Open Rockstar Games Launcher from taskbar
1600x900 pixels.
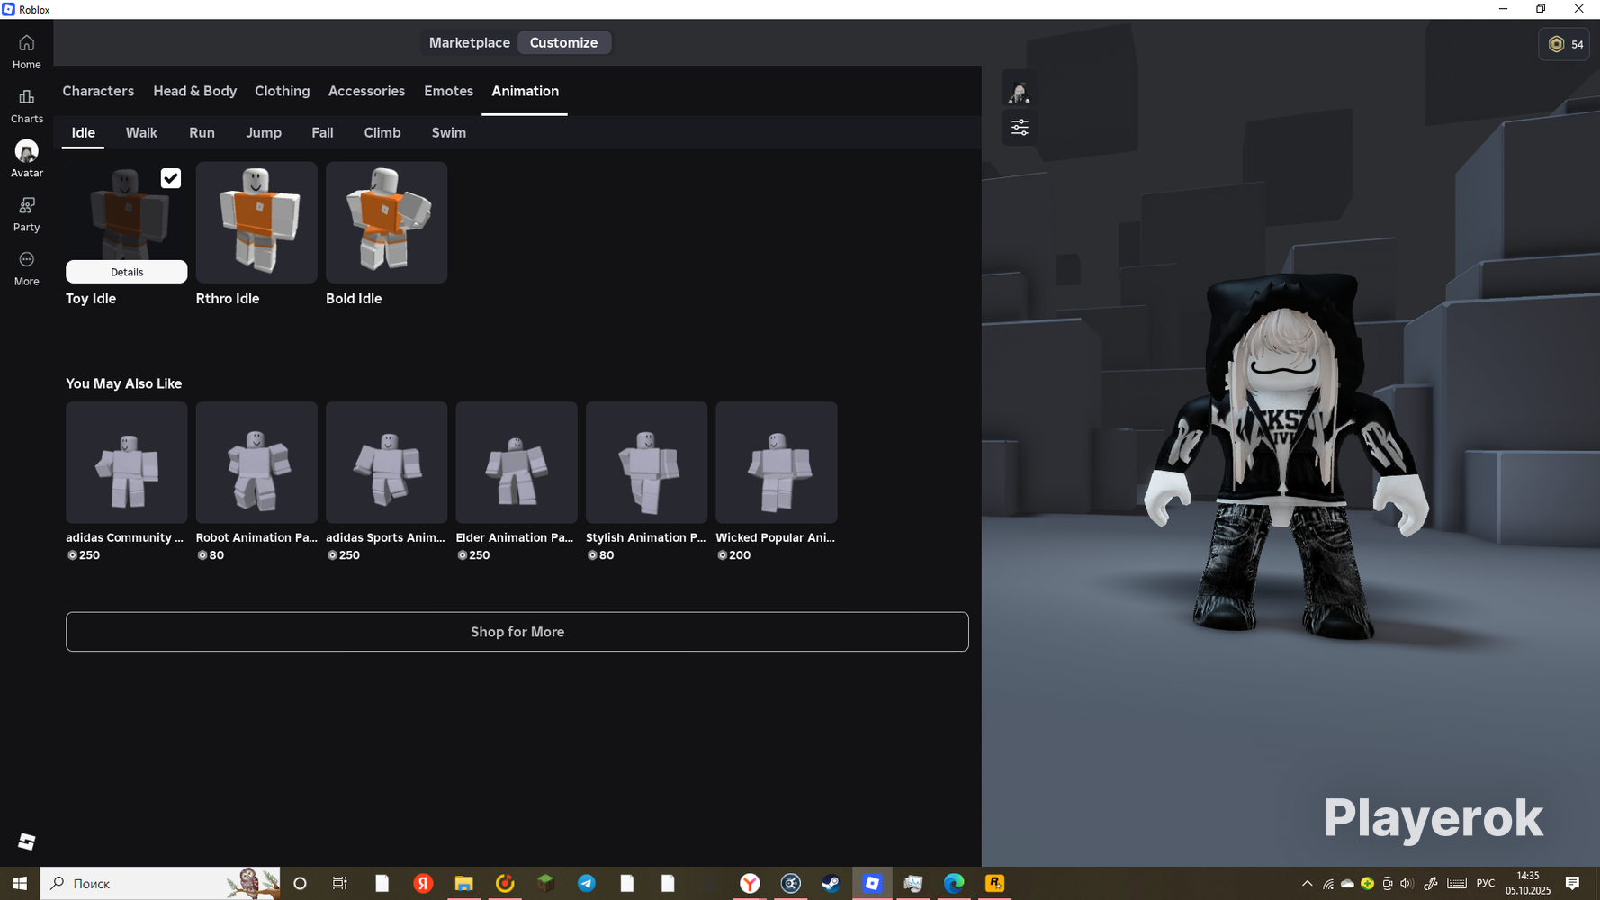[994, 883]
